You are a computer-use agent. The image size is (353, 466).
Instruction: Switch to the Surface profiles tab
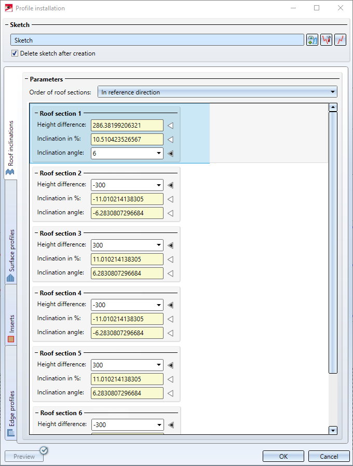[11, 232]
